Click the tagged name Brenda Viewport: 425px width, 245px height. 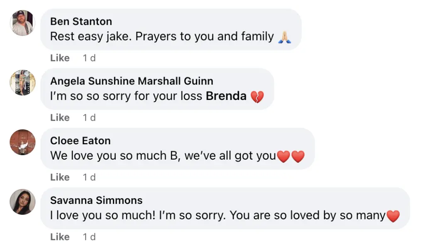tap(226, 97)
